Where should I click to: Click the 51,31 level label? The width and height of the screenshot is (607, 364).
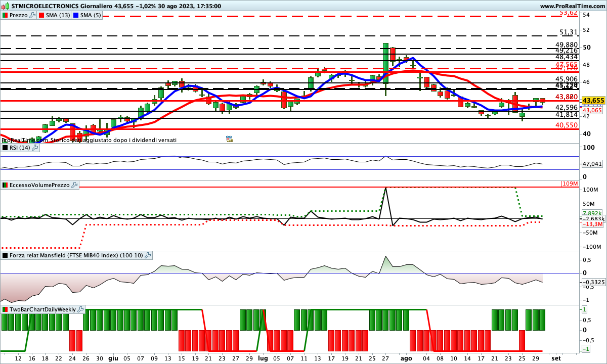point(569,32)
